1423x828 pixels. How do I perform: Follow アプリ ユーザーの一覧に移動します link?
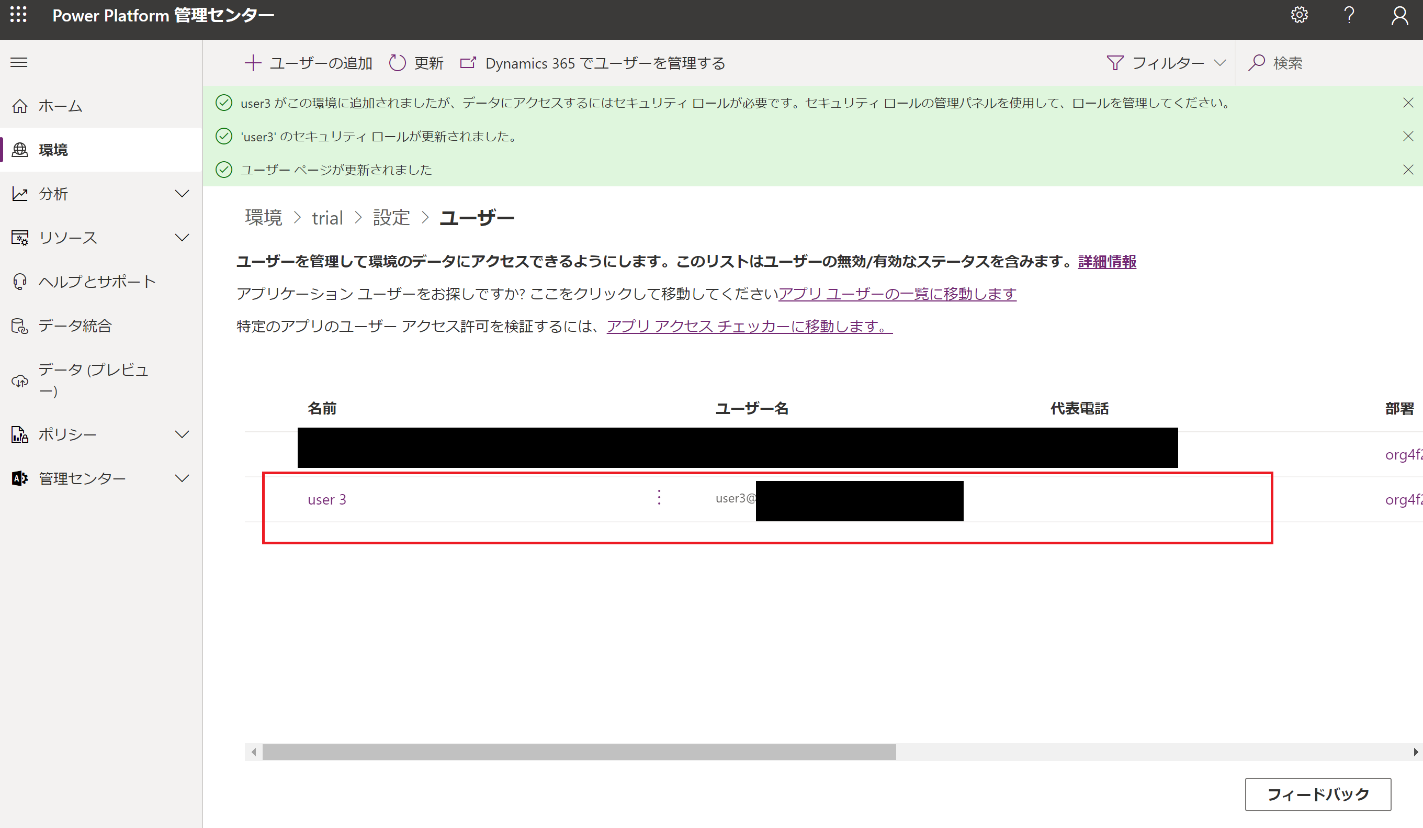[x=897, y=294]
